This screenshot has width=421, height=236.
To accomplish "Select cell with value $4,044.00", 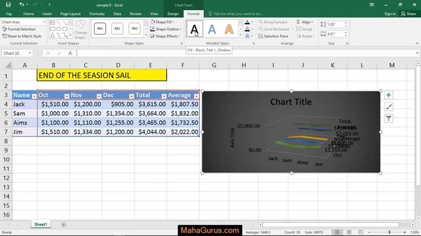I will (x=151, y=132).
